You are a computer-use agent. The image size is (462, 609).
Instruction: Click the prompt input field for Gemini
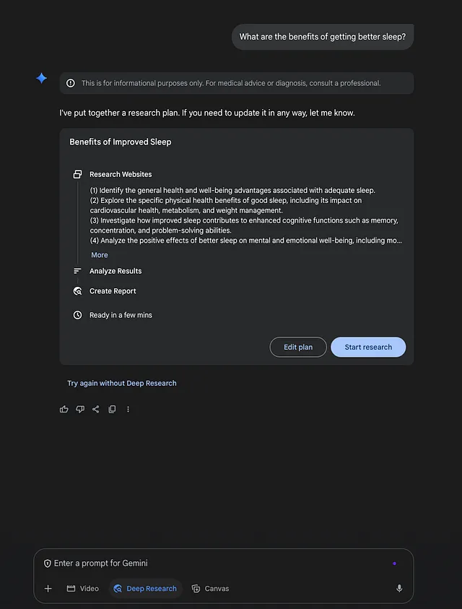217,563
